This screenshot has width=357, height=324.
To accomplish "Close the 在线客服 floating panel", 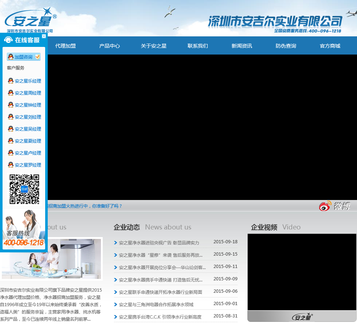I will pos(44,36).
